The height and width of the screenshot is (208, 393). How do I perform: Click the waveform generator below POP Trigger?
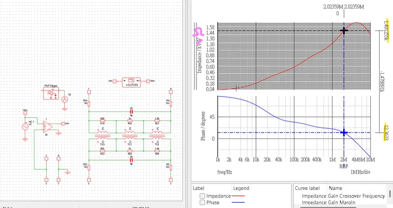coord(65,99)
